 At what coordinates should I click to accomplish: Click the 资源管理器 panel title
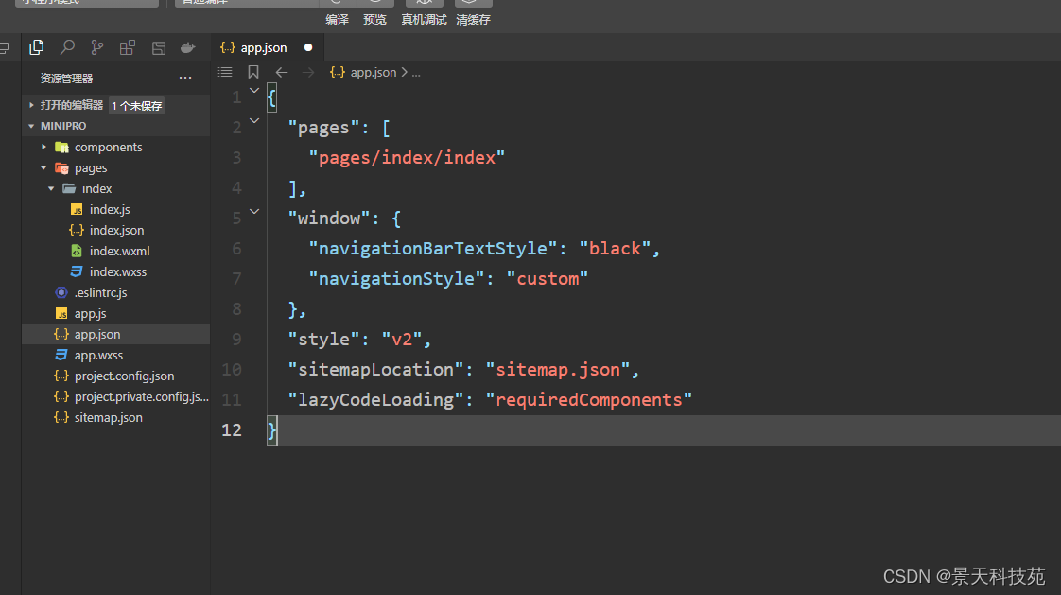pos(66,79)
